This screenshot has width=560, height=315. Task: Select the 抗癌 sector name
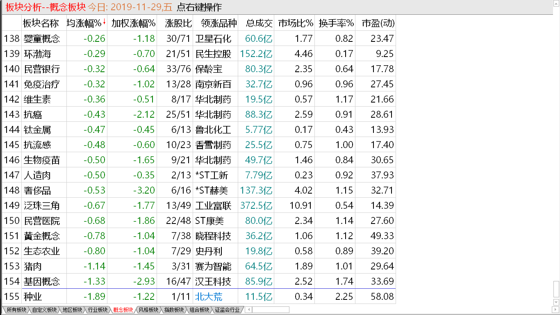pyautogui.click(x=33, y=114)
